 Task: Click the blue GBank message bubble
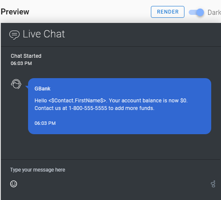click(x=119, y=106)
